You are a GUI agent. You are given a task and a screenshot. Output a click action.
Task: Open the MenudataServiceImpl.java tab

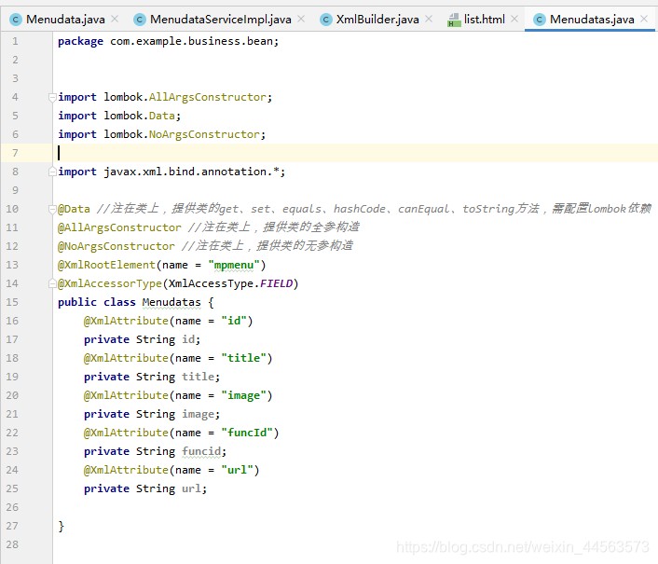tap(220, 20)
